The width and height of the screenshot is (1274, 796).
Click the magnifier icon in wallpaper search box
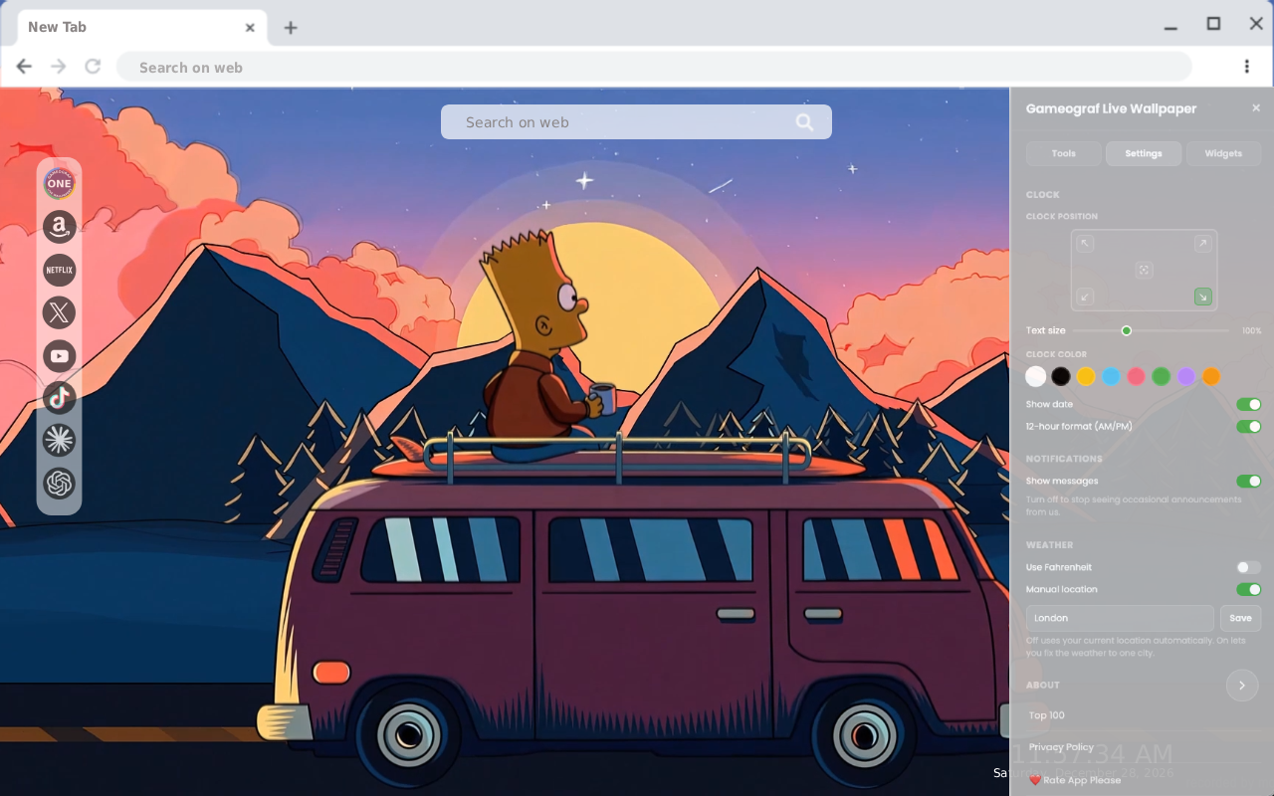coord(804,122)
